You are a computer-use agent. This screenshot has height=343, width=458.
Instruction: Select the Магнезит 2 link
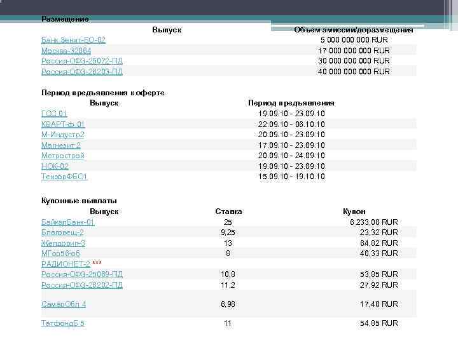tap(61, 145)
